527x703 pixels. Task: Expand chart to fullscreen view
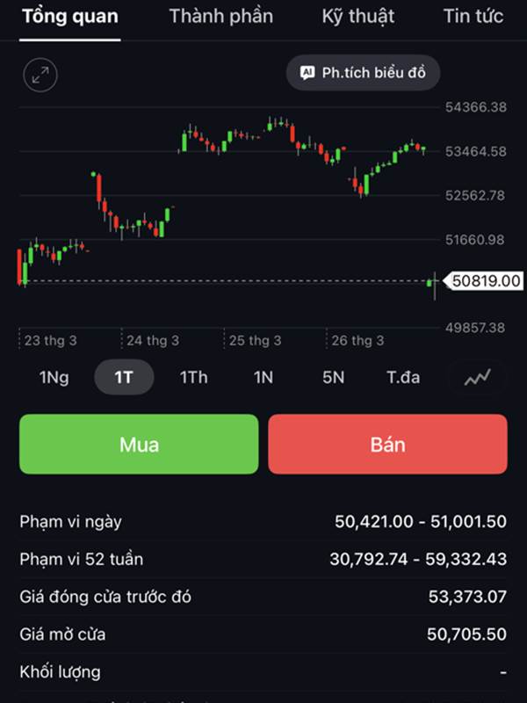point(40,75)
